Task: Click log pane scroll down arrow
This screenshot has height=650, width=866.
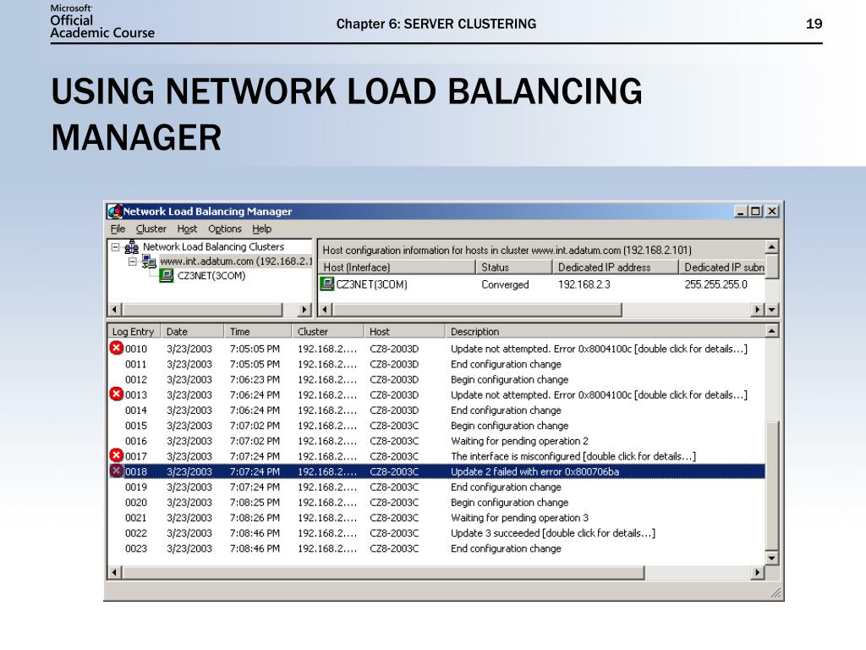Action: coord(772,559)
